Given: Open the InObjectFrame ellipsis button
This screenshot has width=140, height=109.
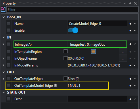Looking at the screenshot, I should pos(123,58).
